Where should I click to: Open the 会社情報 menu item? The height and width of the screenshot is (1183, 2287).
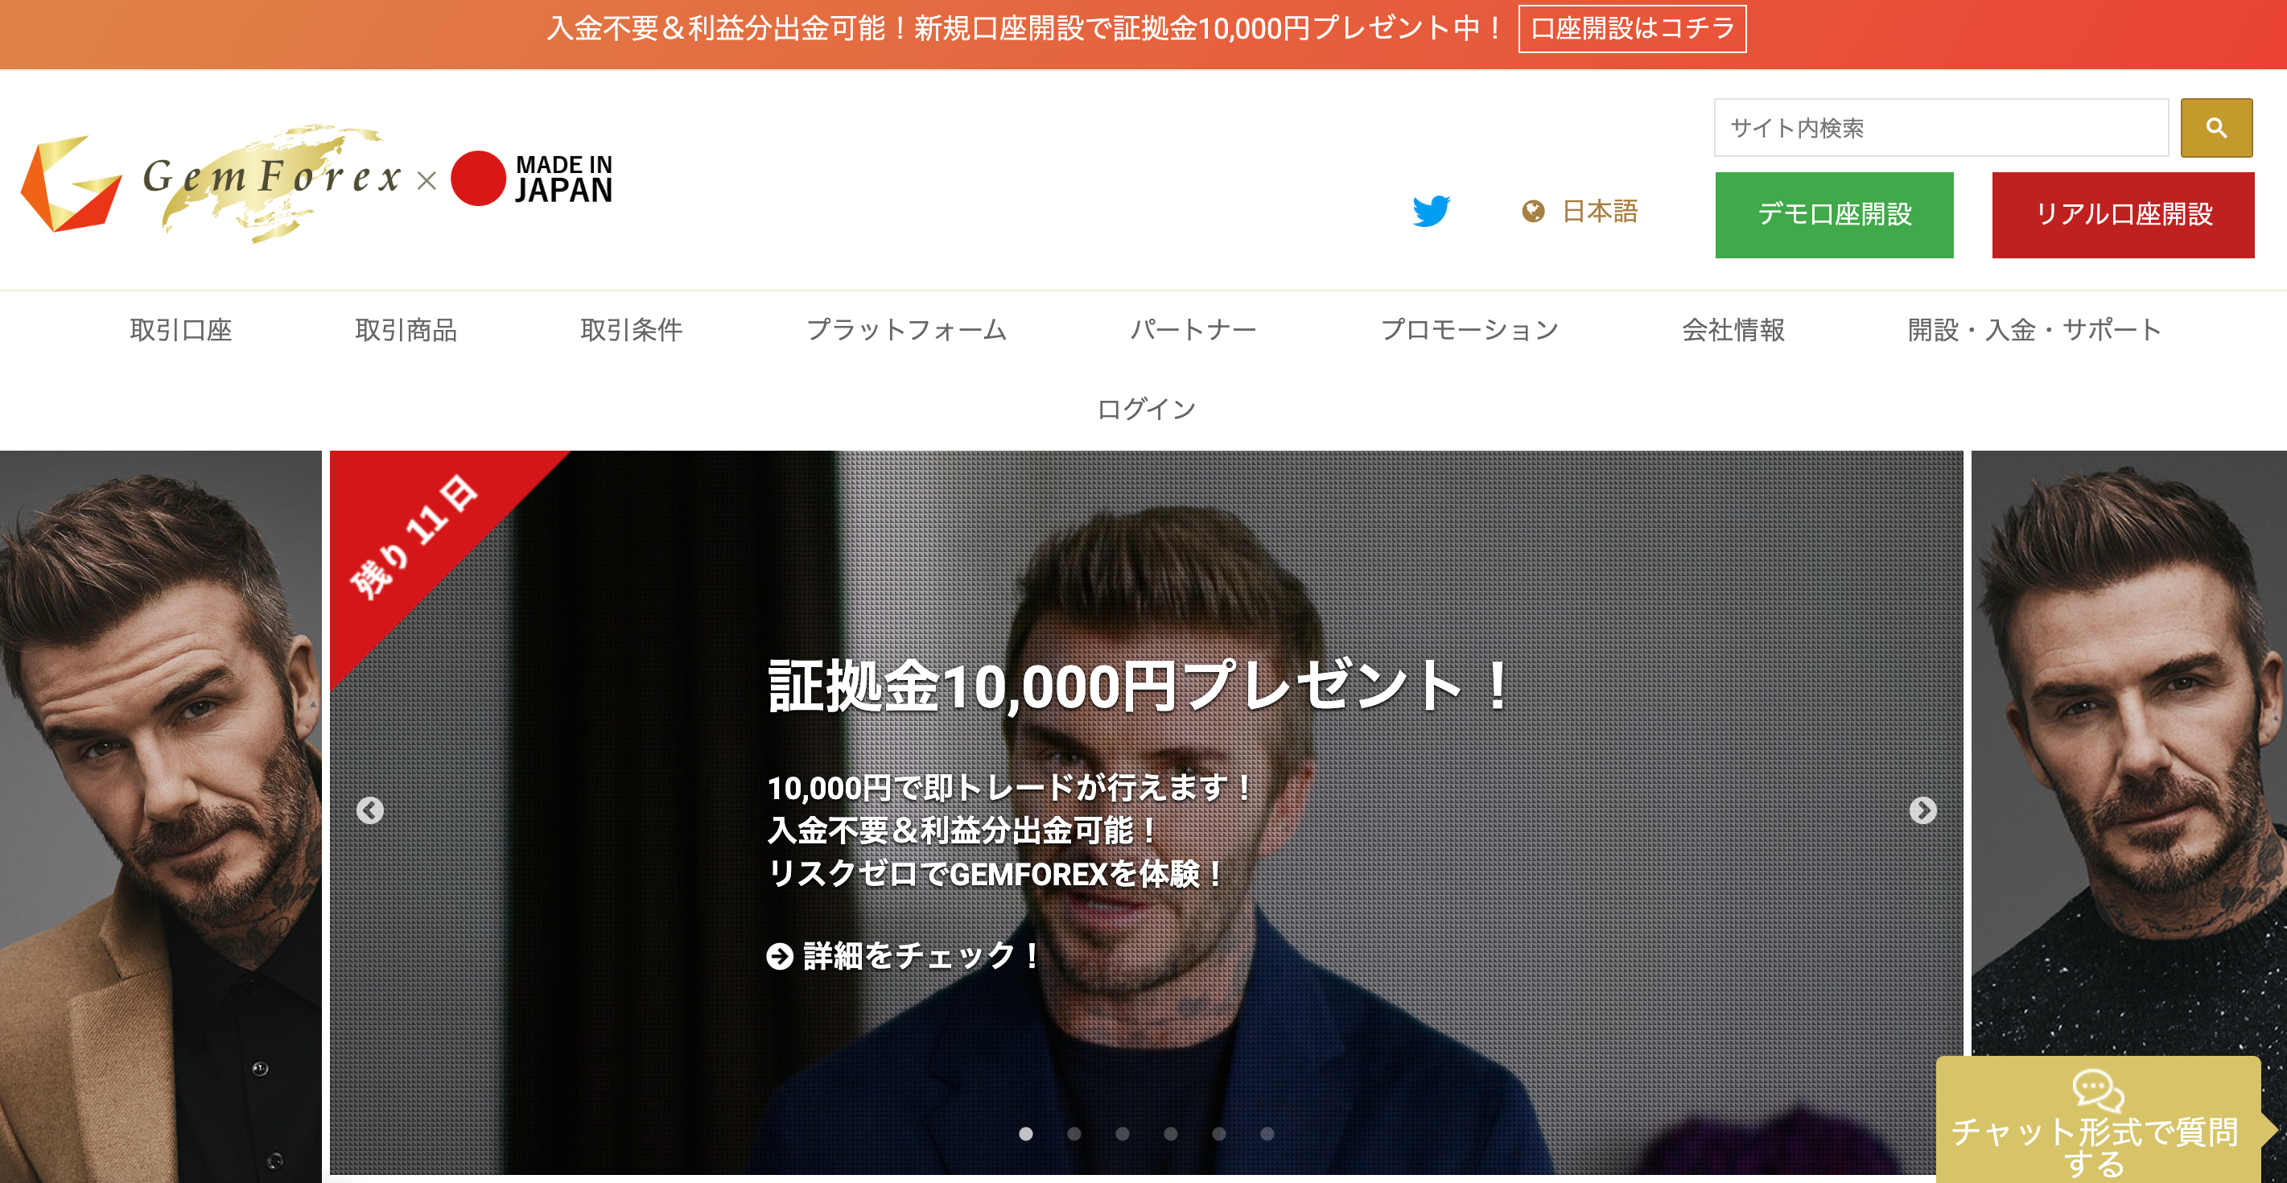pyautogui.click(x=1733, y=331)
